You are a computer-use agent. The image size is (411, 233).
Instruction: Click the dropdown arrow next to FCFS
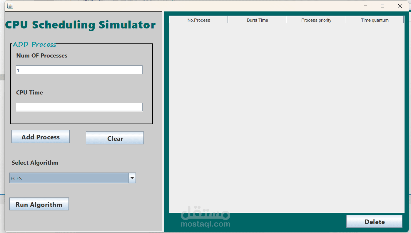pos(132,178)
